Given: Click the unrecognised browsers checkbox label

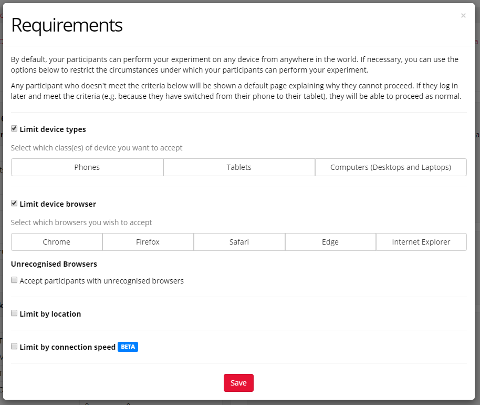Looking at the screenshot, I should (x=102, y=280).
